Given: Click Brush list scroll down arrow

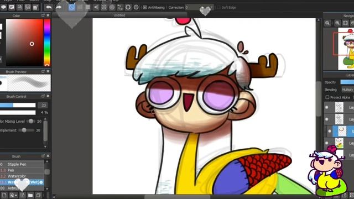Looking at the screenshot, I should [47, 189].
